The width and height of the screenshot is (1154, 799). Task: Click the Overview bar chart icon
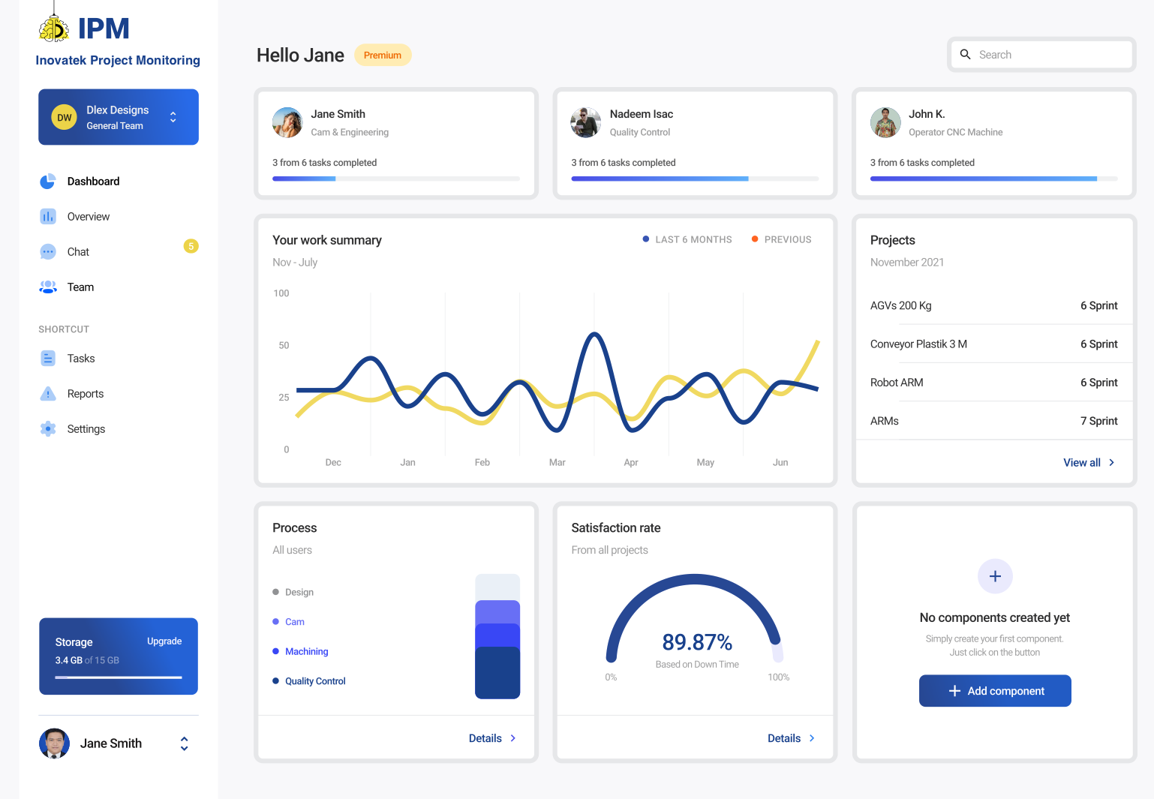tap(48, 216)
